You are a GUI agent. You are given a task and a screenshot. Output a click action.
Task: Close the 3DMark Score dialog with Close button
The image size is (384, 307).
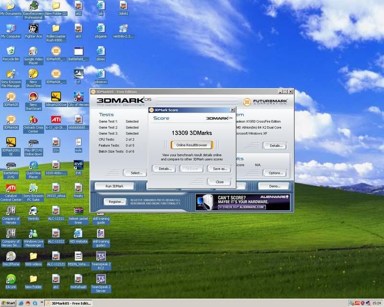219,182
